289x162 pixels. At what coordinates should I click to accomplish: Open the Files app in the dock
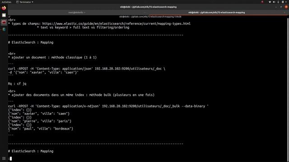4,15
